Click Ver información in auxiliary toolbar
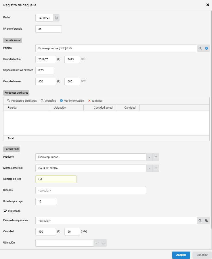This screenshot has height=259, width=212. tap(72, 100)
